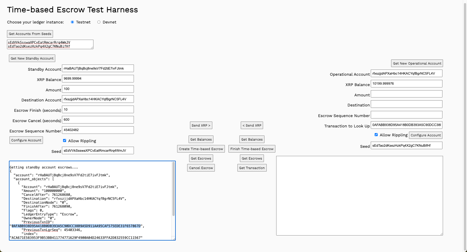The height and width of the screenshot is (252, 467).
Task: Click the Send XRP > button
Action: (x=201, y=125)
